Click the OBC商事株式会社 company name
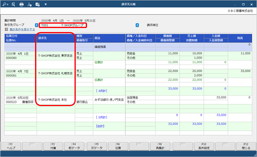The height and width of the screenshot is (157, 257). click(240, 11)
